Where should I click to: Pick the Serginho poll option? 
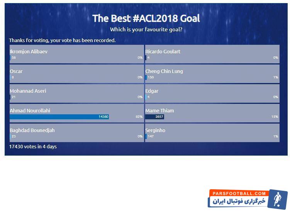tap(212, 133)
